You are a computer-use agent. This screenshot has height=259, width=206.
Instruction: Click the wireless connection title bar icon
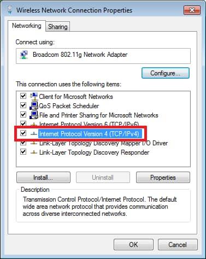(x=10, y=9)
